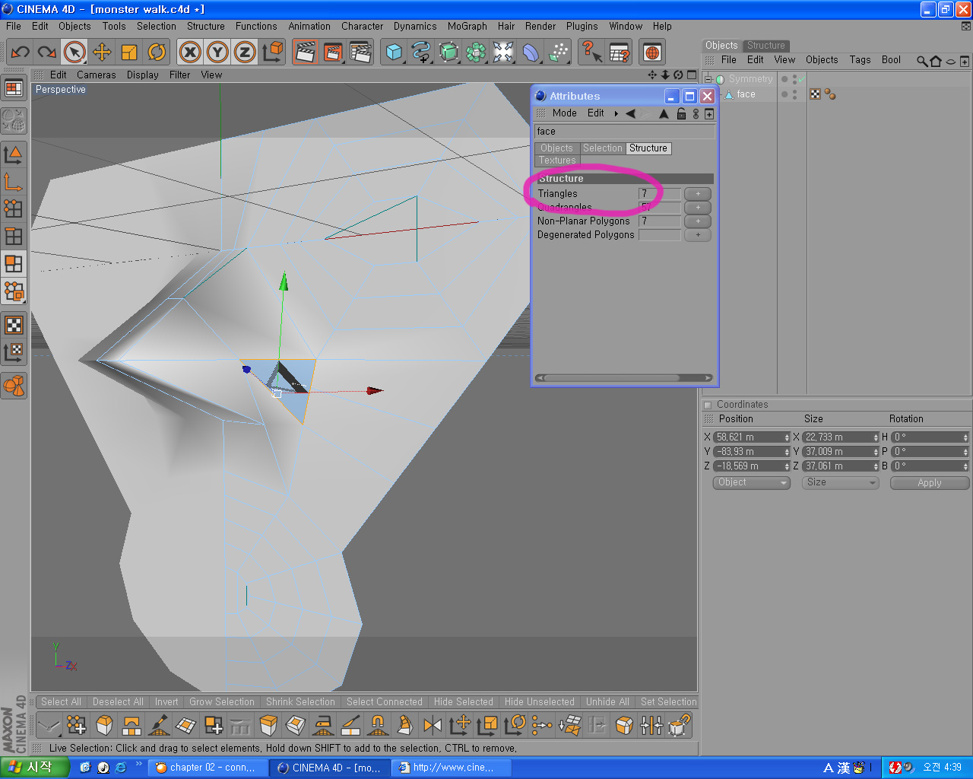Click the Add Point tool icon
Viewport: 973px width, 779px height.
pyautogui.click(x=77, y=725)
